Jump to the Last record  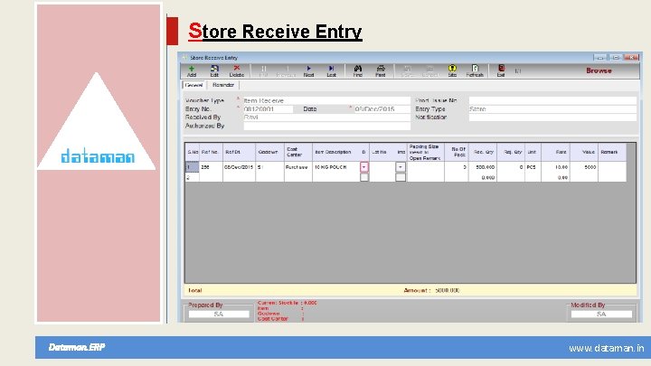[331, 71]
